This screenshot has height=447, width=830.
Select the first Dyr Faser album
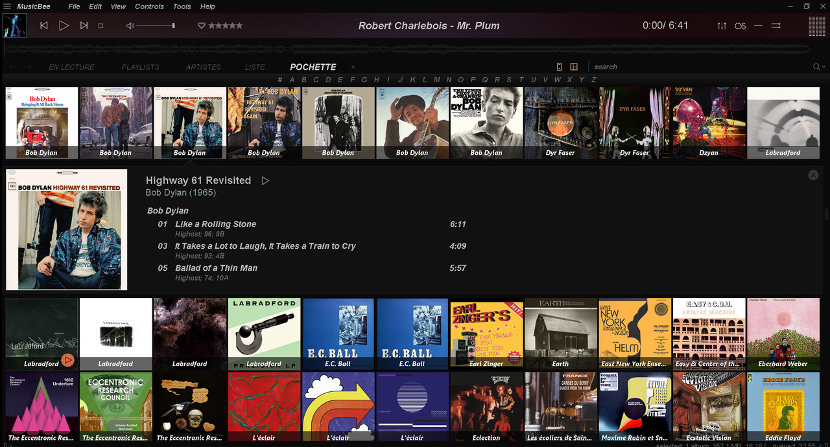560,123
